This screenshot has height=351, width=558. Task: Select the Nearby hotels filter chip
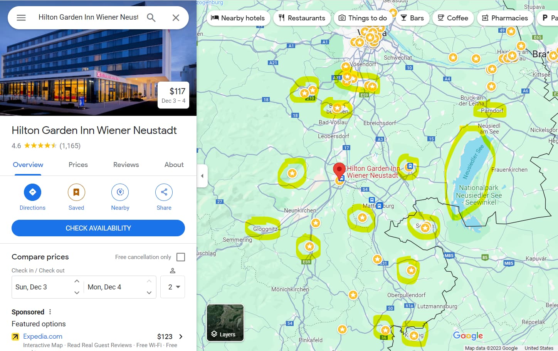238,18
